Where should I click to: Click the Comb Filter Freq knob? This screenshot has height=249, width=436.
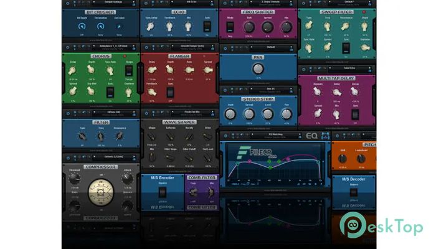coord(193,192)
